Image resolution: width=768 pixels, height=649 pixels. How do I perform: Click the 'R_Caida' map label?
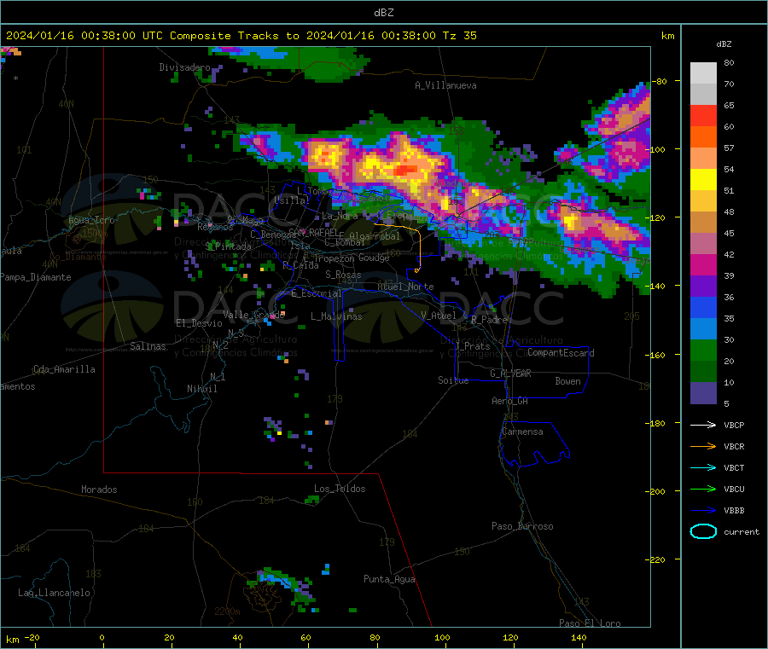tap(300, 265)
